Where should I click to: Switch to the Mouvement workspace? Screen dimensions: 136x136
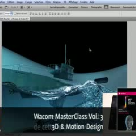pos(115,7)
